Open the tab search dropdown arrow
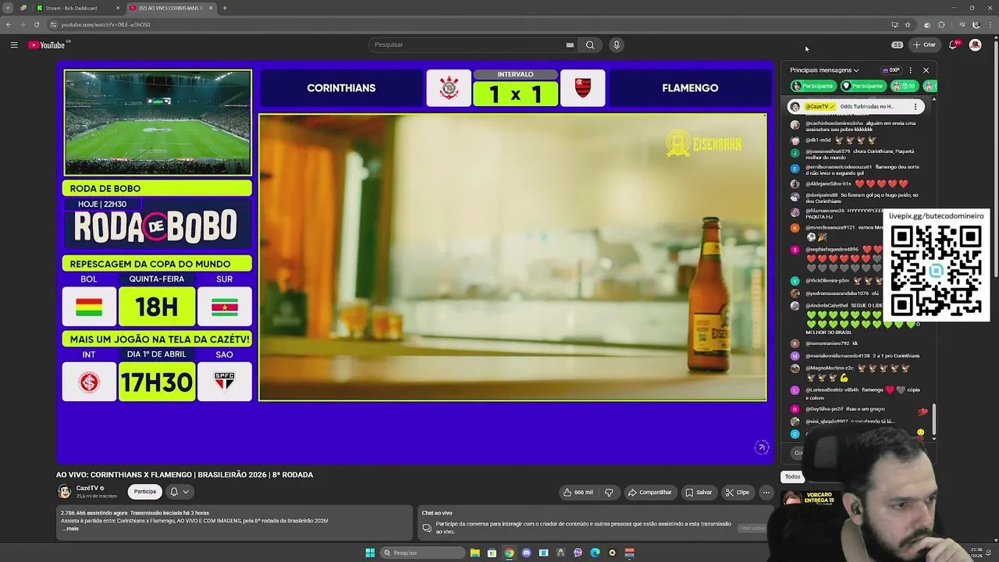999x562 pixels. 9,8
